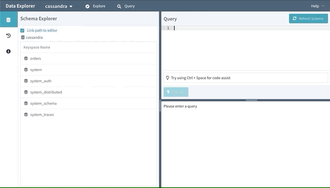
Task: Click the Schema Explorer heading
Action: tap(39, 19)
